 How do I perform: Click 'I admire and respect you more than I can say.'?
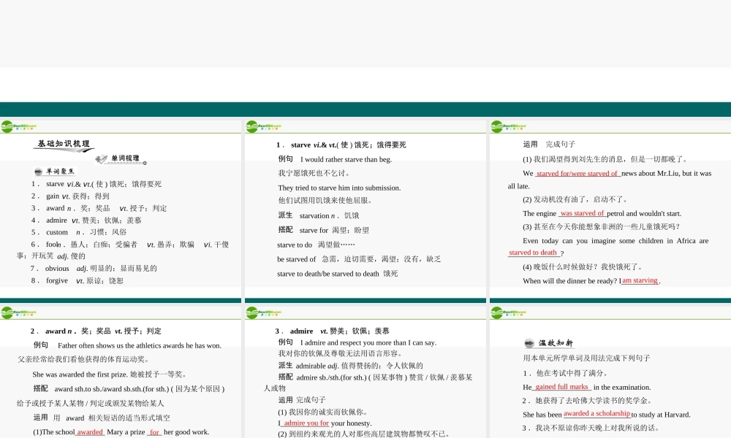pos(368,342)
